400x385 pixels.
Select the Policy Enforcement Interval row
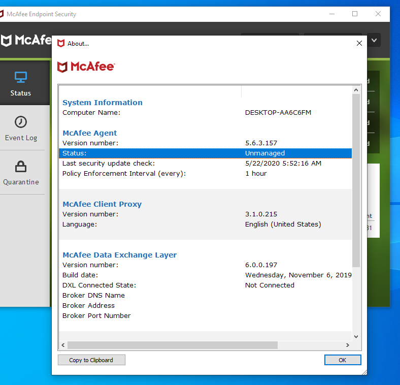206,174
